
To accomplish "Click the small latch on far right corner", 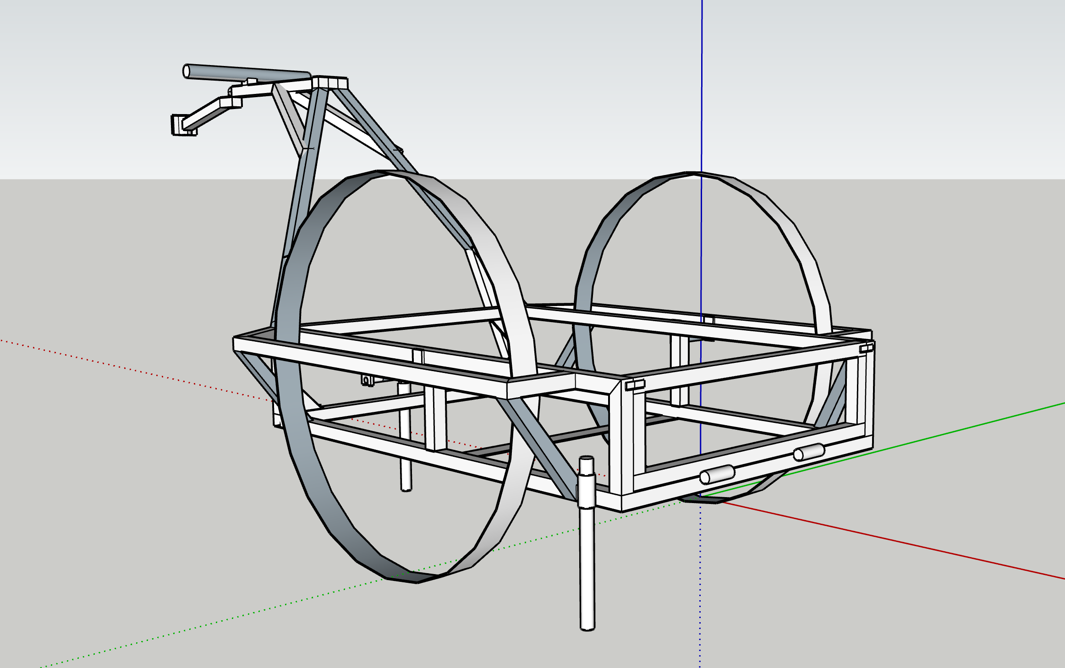I will [866, 348].
